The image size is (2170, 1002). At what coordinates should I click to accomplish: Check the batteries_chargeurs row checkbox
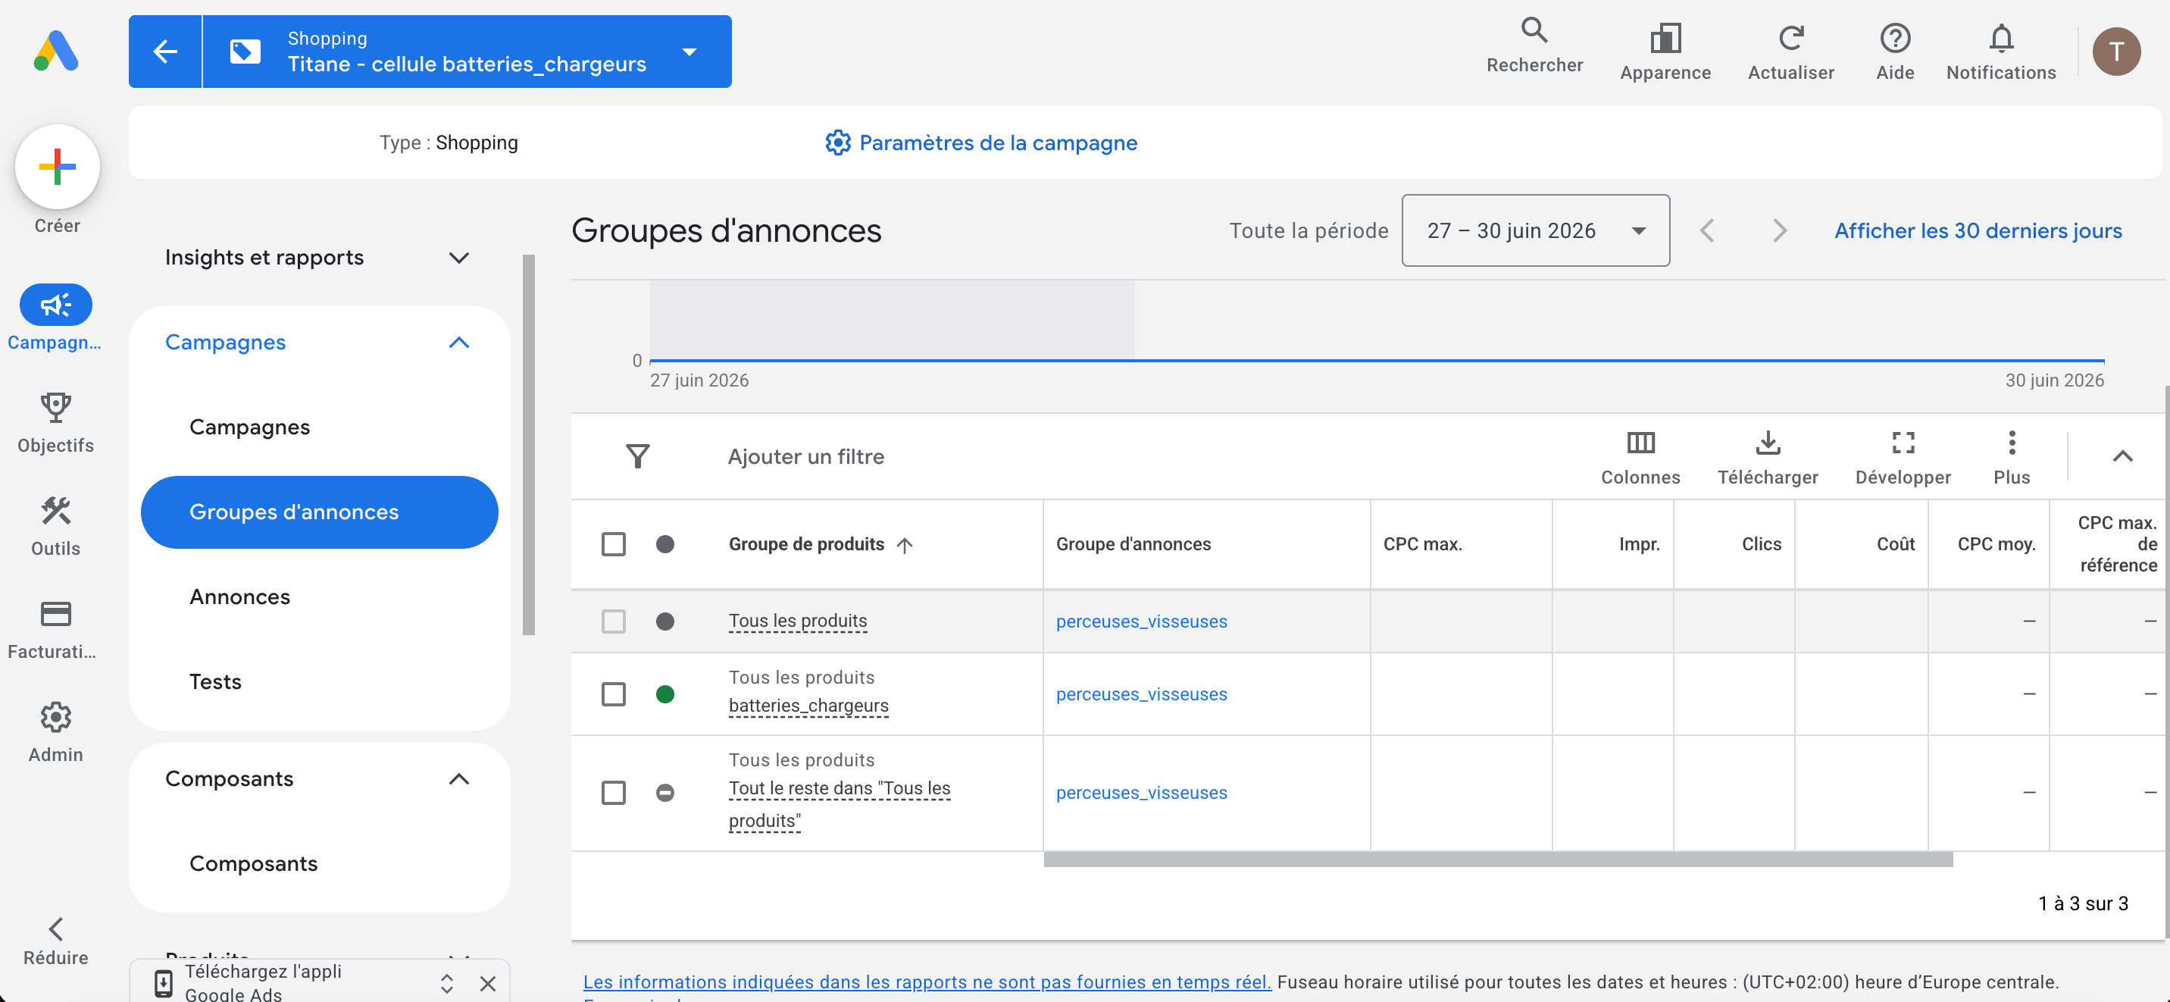[x=613, y=694]
